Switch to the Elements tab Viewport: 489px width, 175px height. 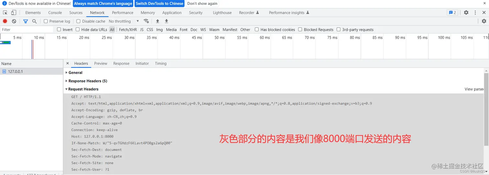33,13
